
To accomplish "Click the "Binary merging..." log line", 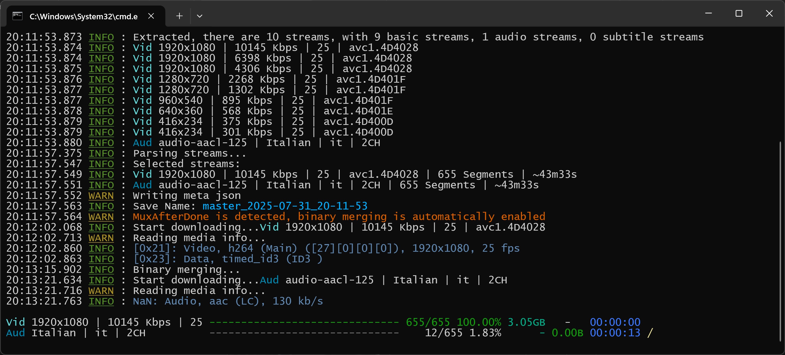I will 186,269.
